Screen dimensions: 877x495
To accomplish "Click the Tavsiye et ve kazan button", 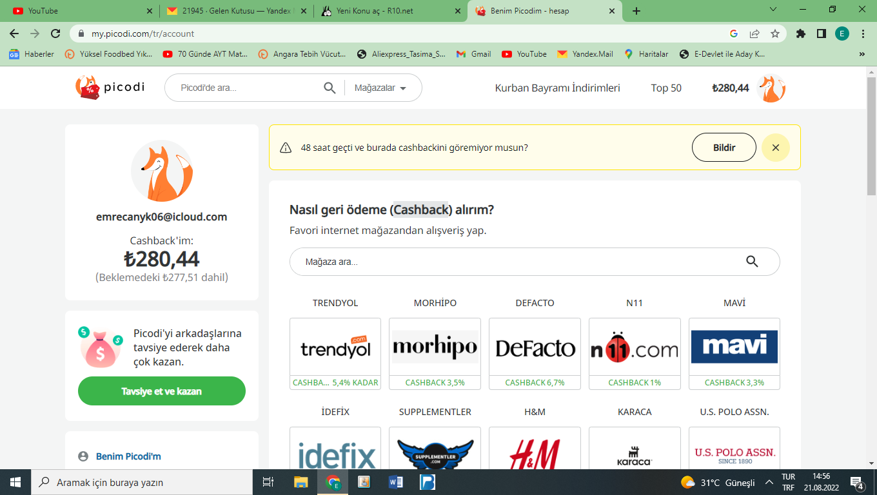I will (x=162, y=391).
